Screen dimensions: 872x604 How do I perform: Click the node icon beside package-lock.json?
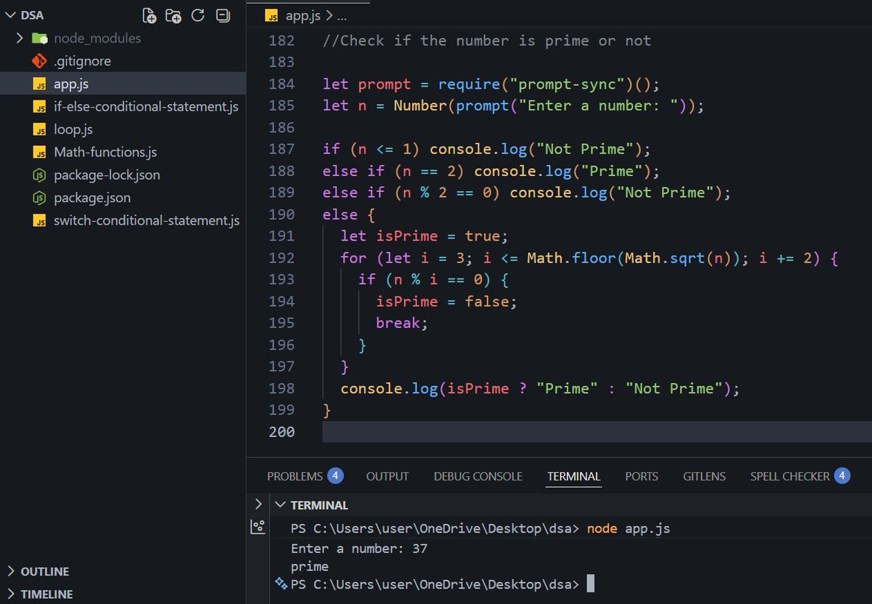40,174
